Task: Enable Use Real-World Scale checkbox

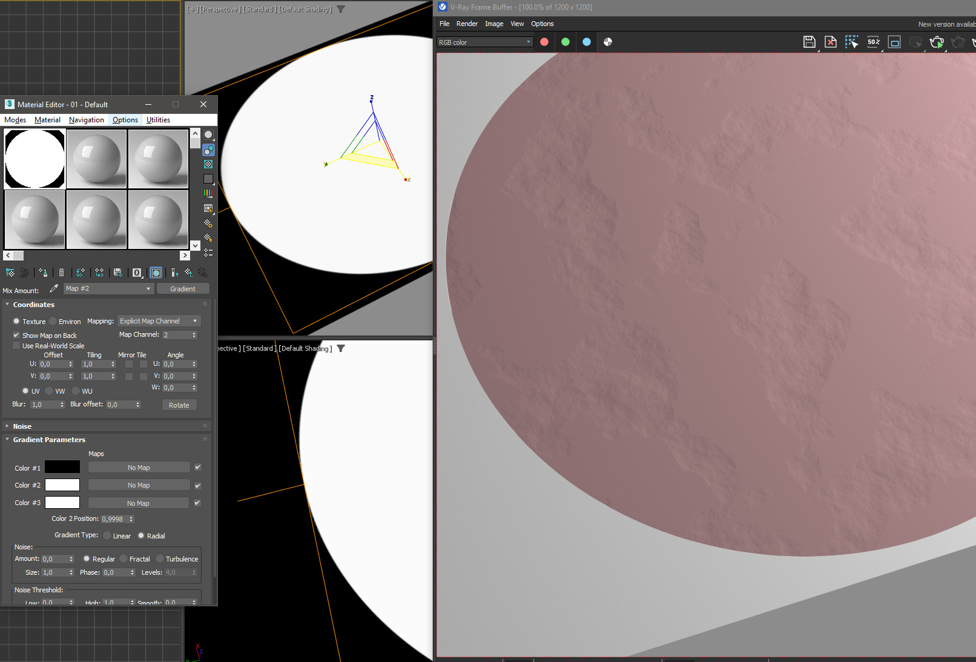Action: pyautogui.click(x=16, y=346)
